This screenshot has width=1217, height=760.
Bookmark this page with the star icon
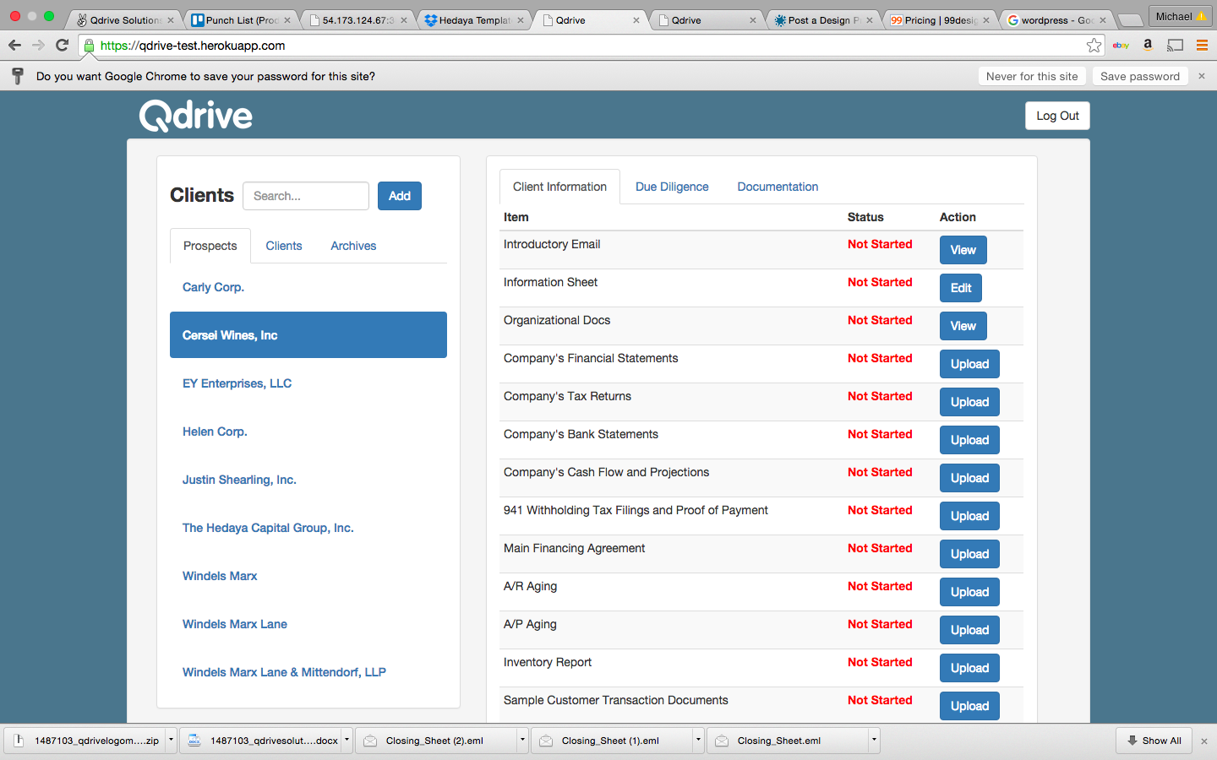1094,46
